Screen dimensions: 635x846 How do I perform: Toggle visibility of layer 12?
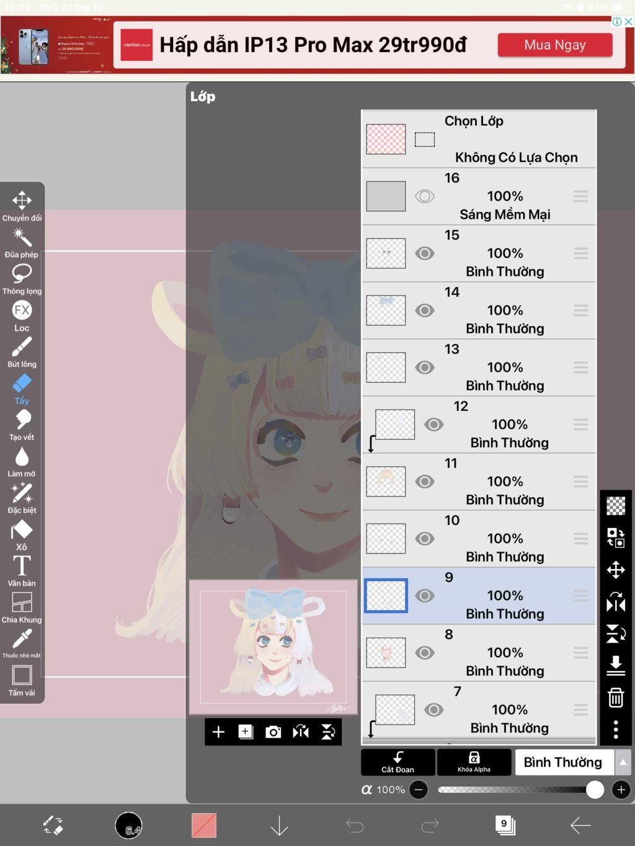click(433, 425)
